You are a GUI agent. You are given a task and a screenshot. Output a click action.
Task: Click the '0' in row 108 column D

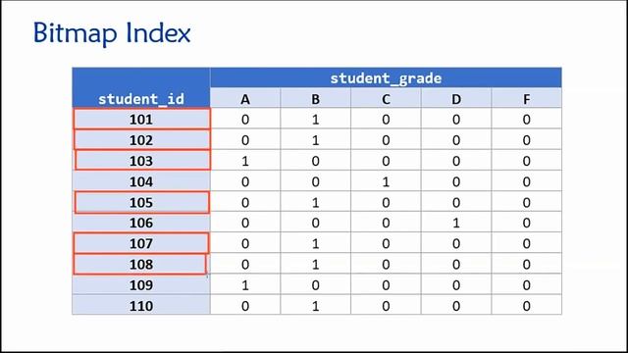pos(456,264)
